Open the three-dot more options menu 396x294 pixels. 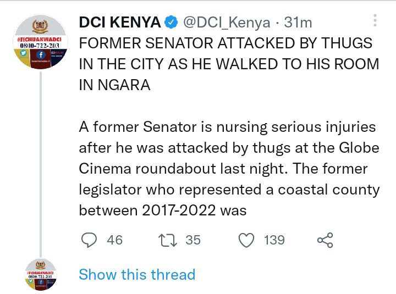coord(375,20)
